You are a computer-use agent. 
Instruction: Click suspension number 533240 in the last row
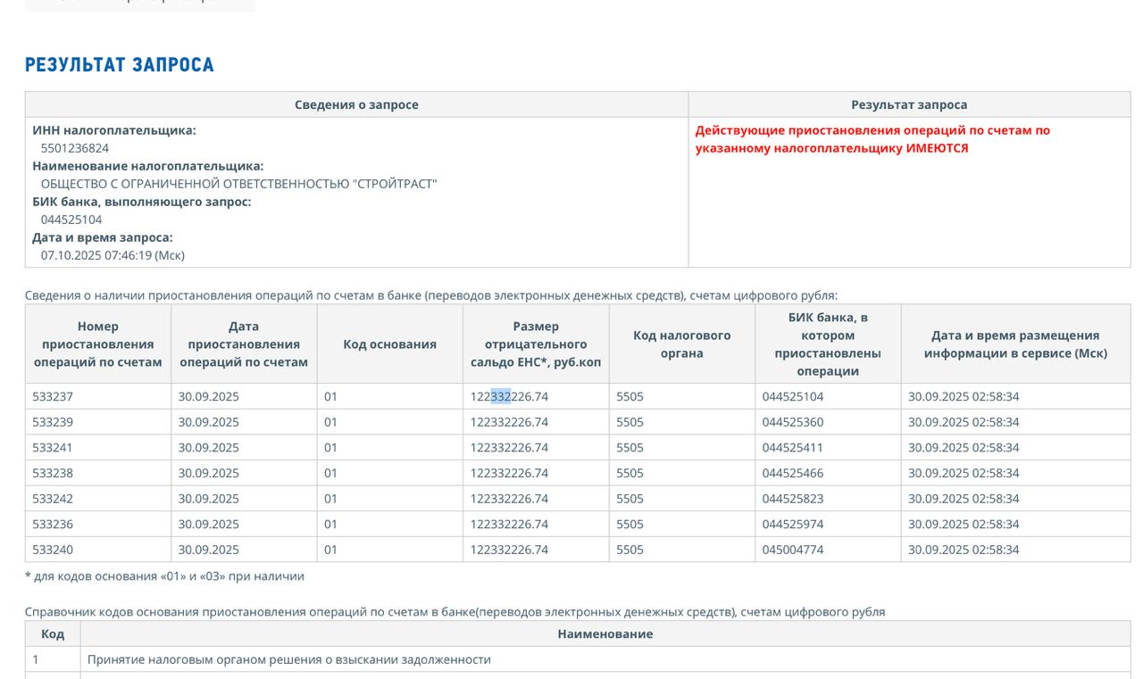(53, 550)
